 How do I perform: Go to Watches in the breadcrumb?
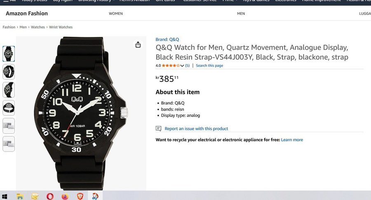pos(38,27)
